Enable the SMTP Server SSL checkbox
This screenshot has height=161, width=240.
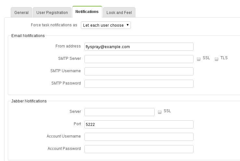[198, 59]
